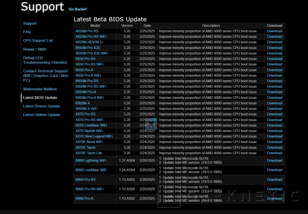Open the X870 Steel Legend WiFi link
Image resolution: width=308 pixels, height=214 pixels.
point(94,136)
